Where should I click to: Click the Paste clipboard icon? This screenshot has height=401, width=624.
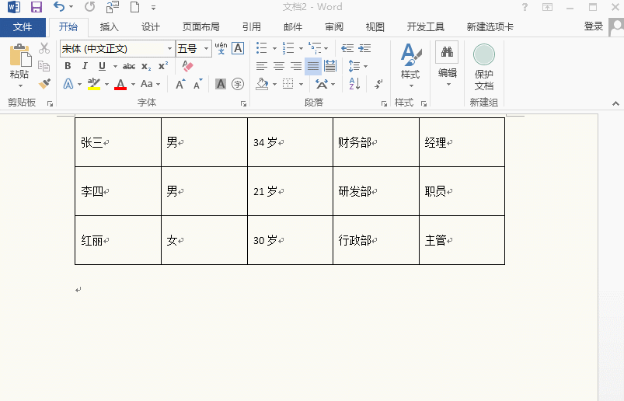pyautogui.click(x=20, y=55)
